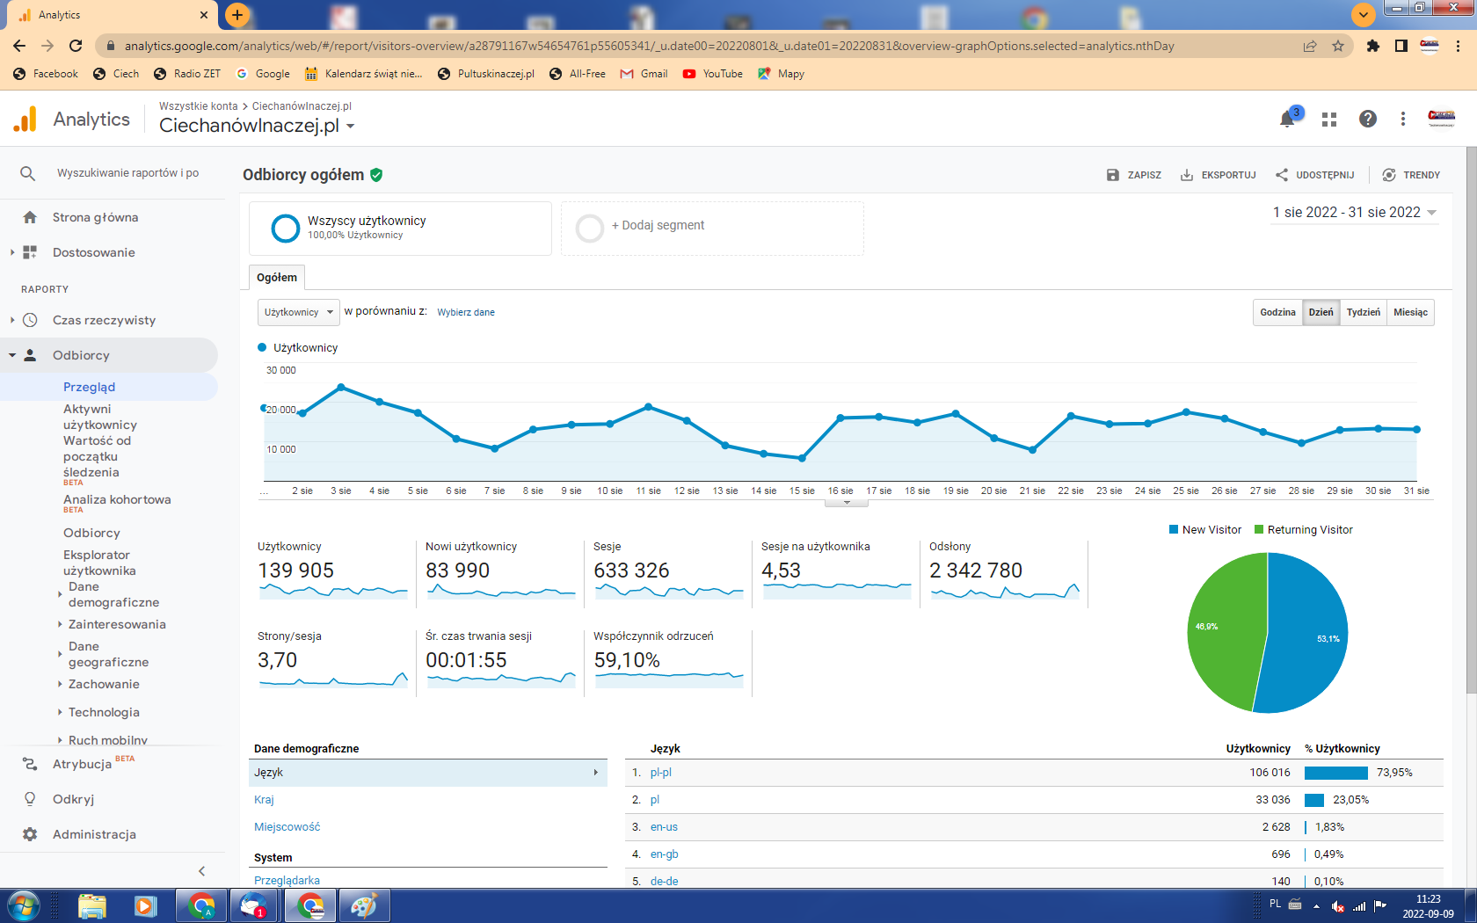This screenshot has height=923, width=1477.
Task: Bookmark this page with the star icon
Action: pos(1338,47)
